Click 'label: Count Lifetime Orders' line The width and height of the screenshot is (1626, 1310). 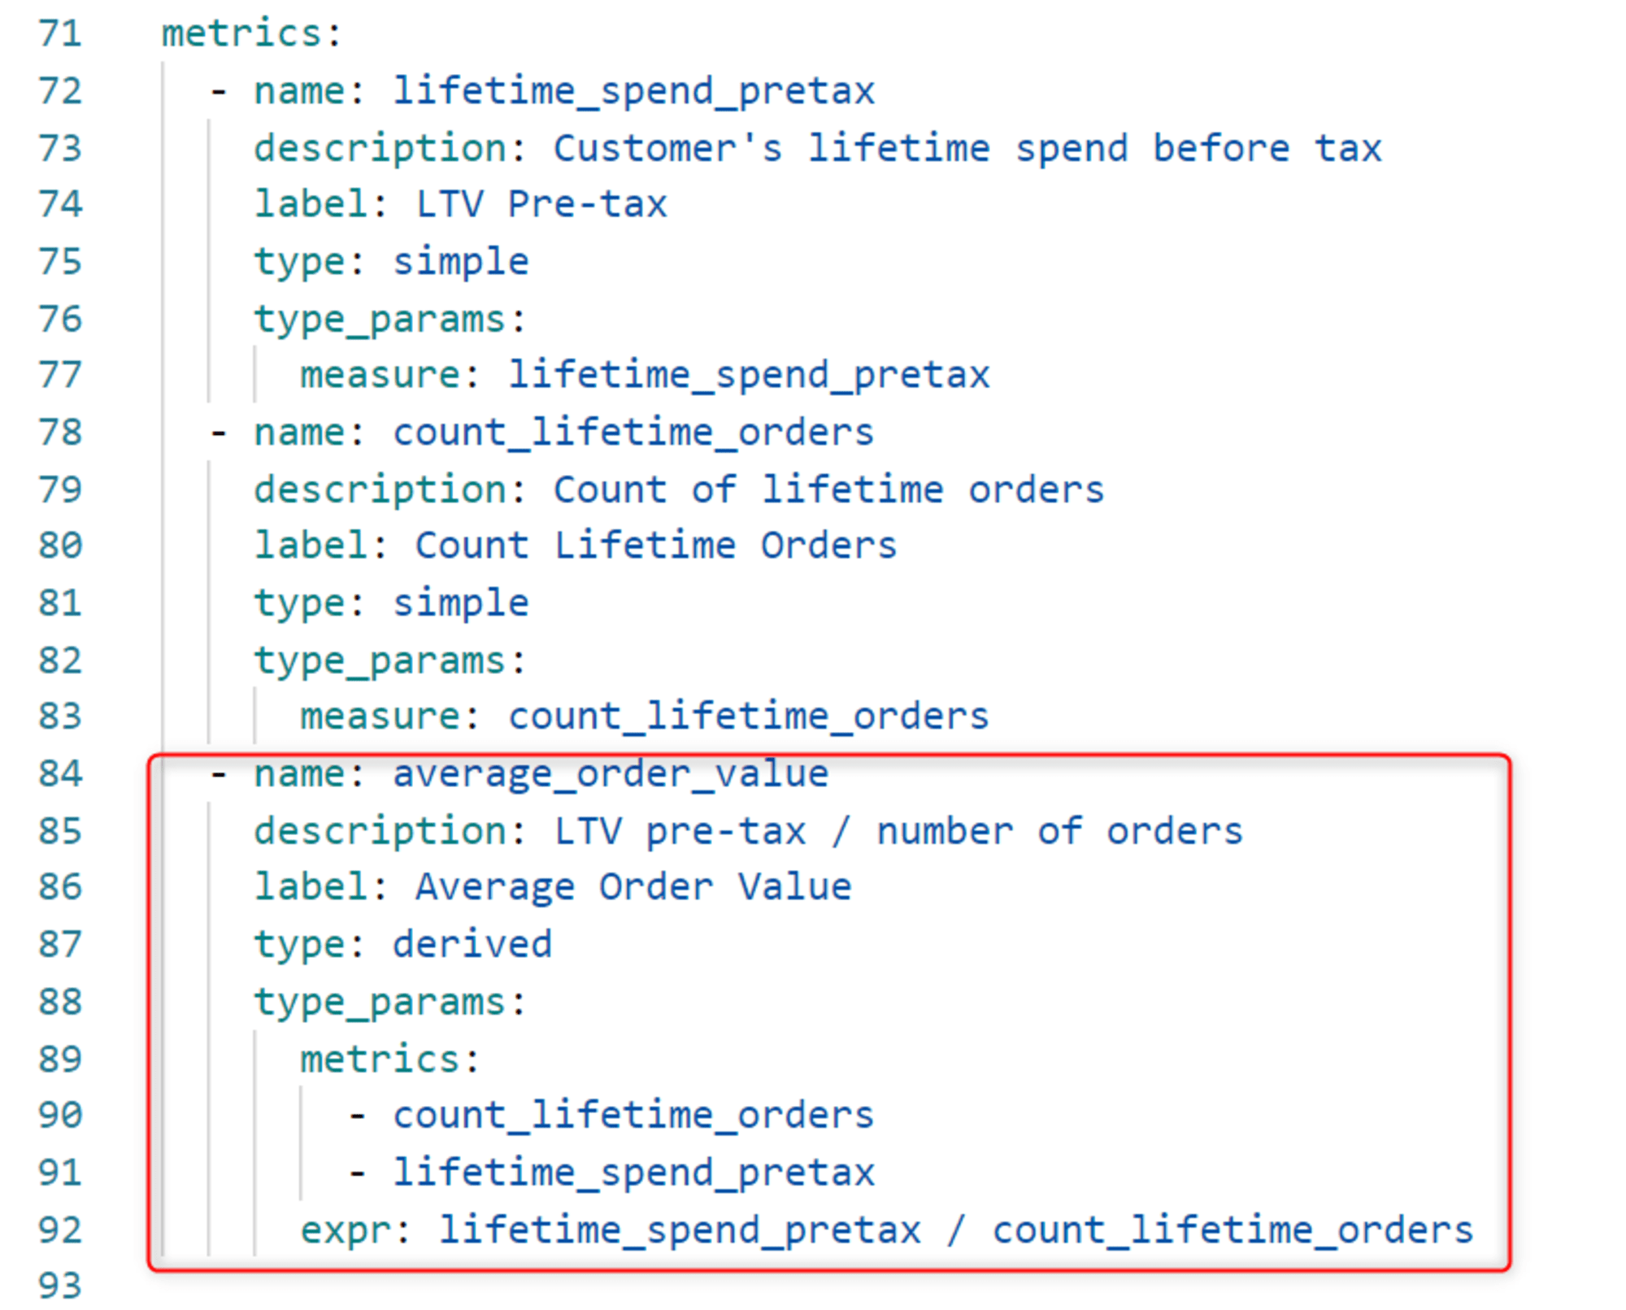coord(575,546)
